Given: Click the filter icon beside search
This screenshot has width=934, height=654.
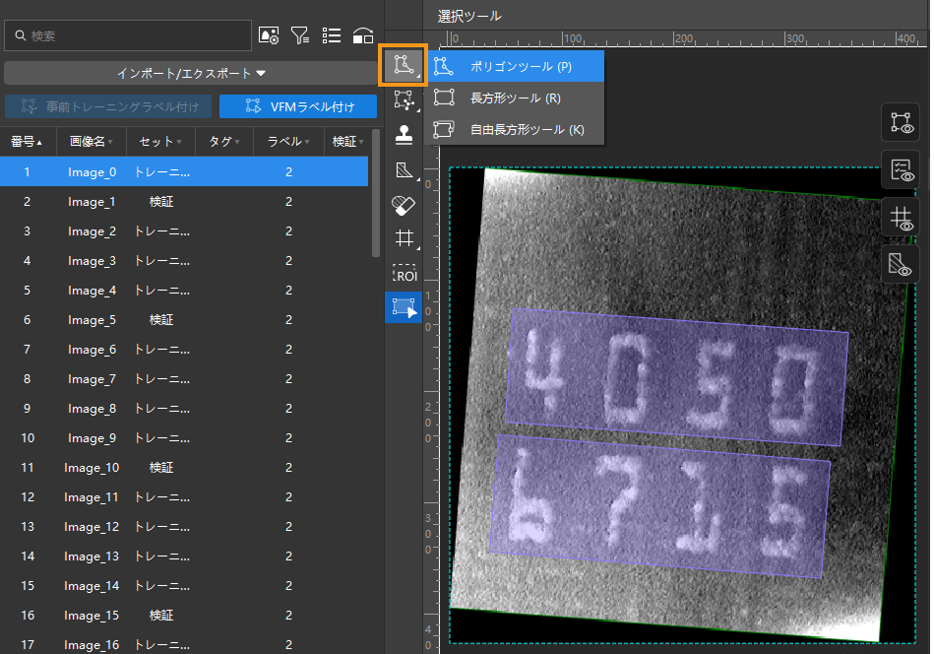Looking at the screenshot, I should coord(300,35).
